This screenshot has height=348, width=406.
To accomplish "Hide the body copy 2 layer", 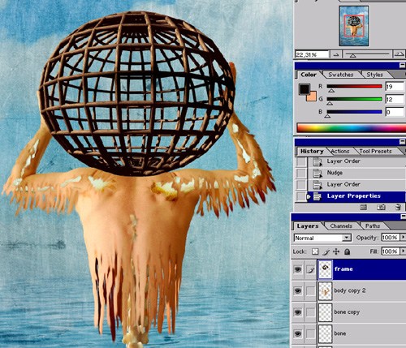I will 298,290.
